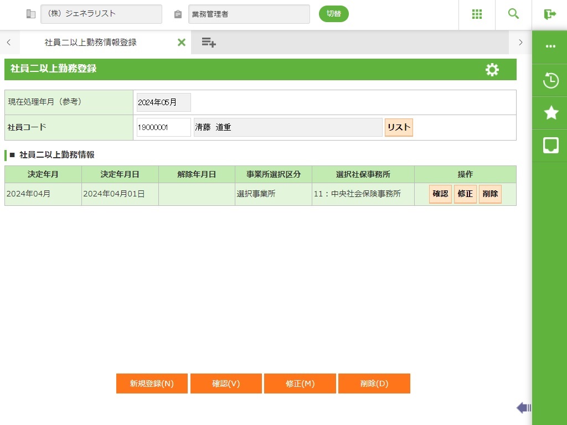Screen dimensions: 567x425
Task: Click the three-dot more options icon
Action: [x=550, y=46]
